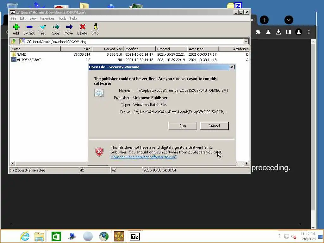324x243 pixels.
Task: Show hidden system tray icons chevron
Action: (x=279, y=236)
